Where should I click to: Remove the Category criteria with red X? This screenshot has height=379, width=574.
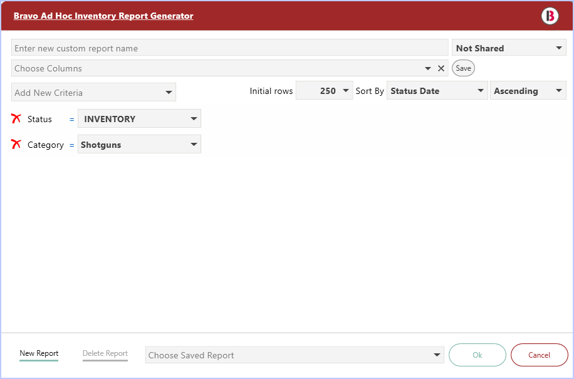16,144
